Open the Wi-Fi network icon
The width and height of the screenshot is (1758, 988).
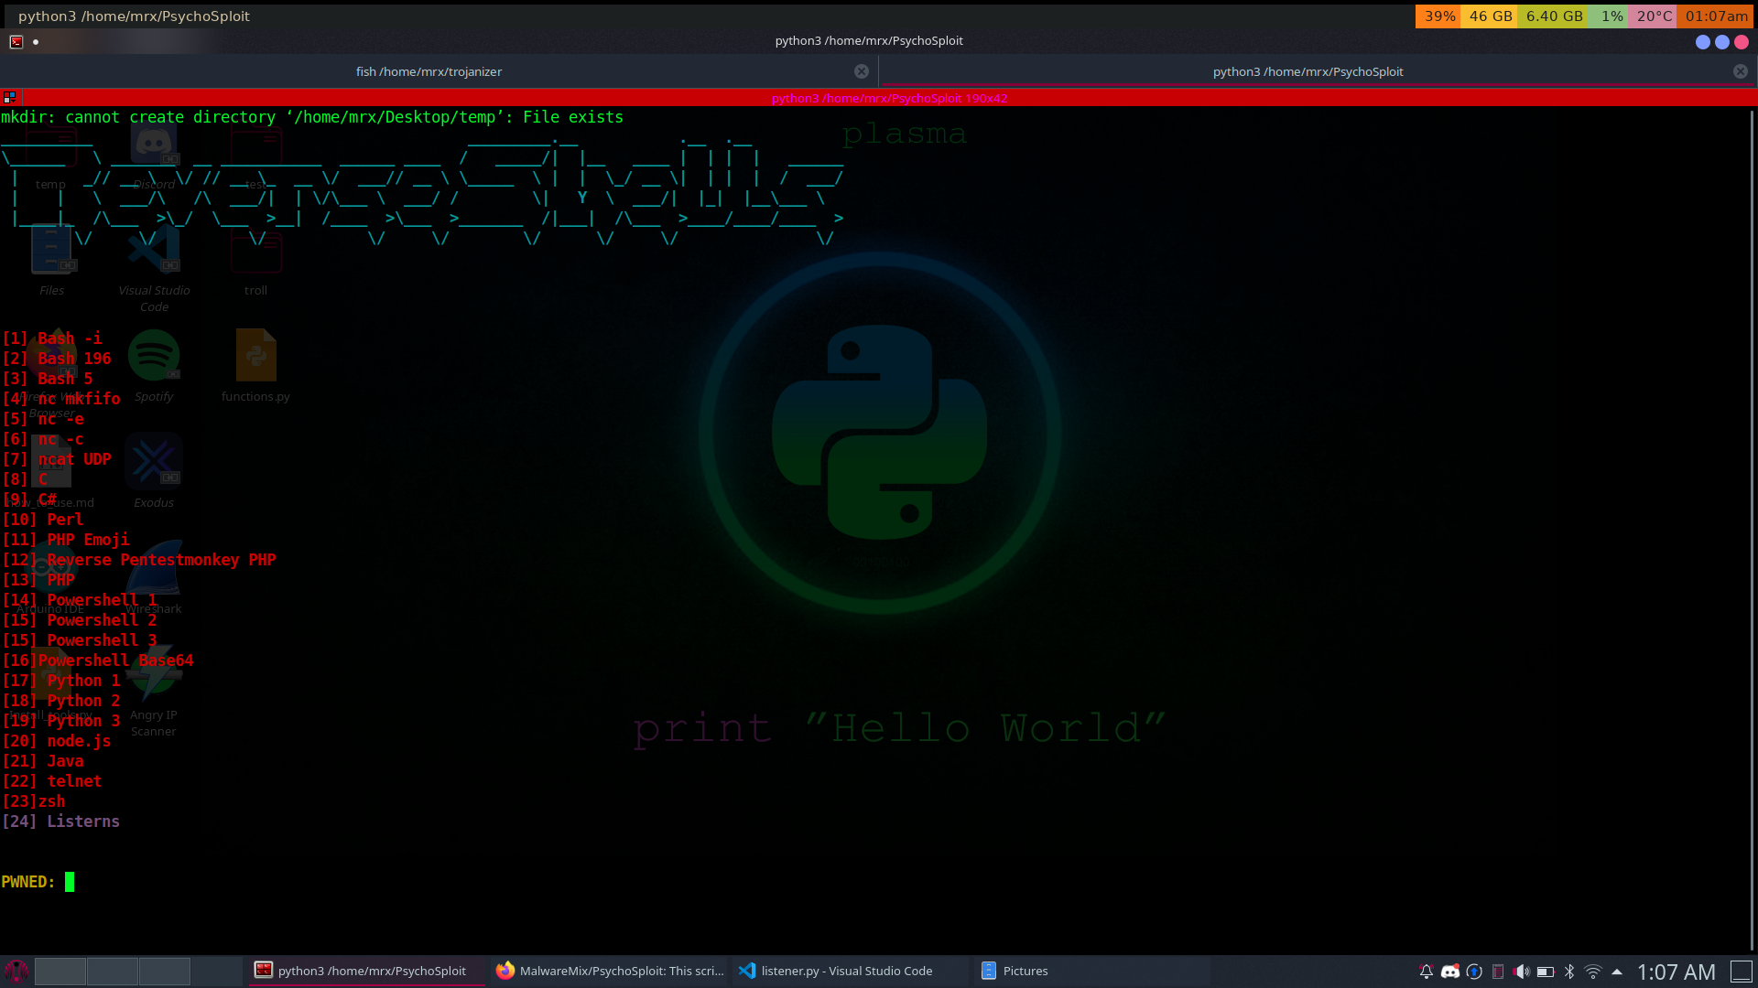1593,972
